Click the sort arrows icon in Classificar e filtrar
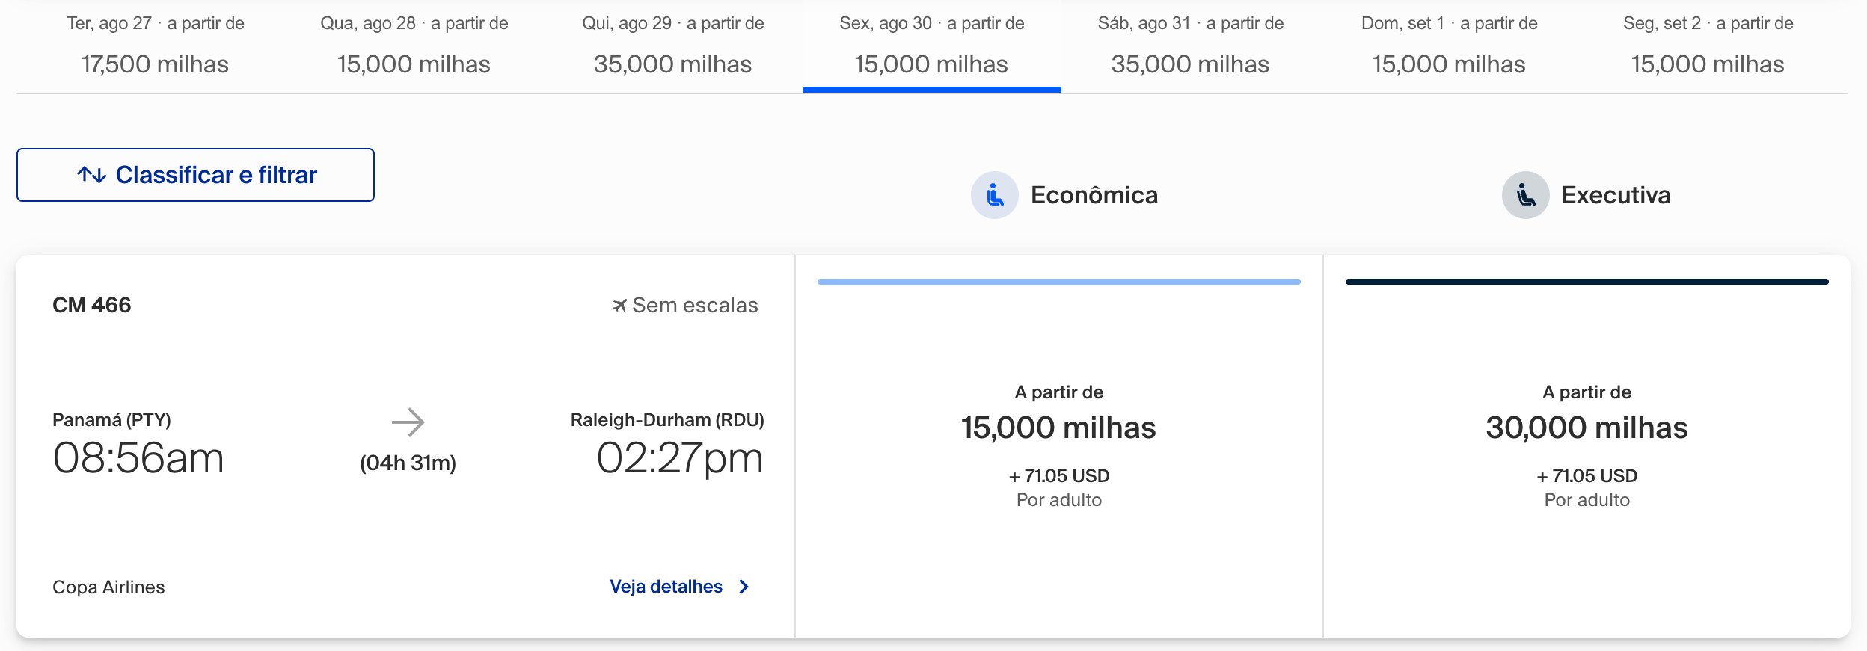The width and height of the screenshot is (1867, 651). coord(91,175)
